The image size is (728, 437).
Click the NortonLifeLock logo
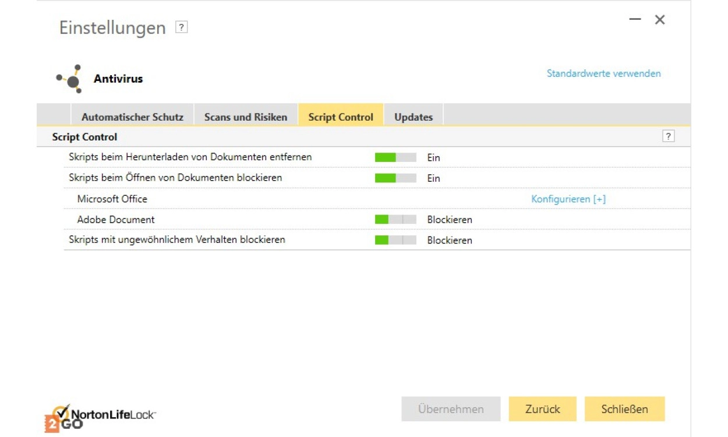click(101, 415)
